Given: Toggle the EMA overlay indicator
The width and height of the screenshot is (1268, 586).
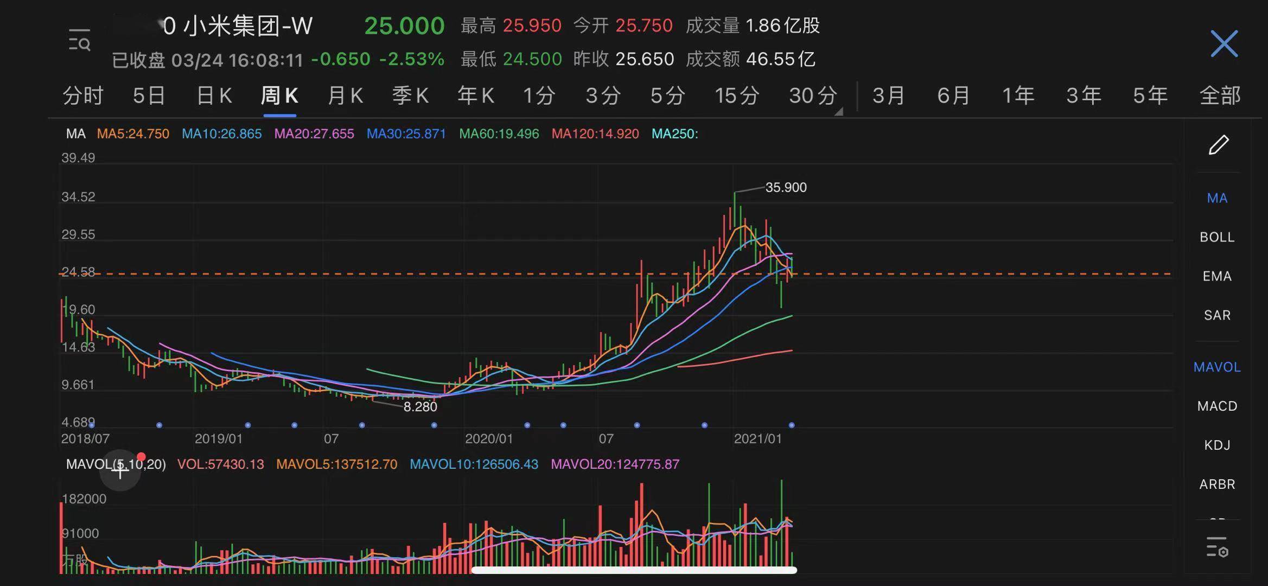Looking at the screenshot, I should tap(1217, 276).
